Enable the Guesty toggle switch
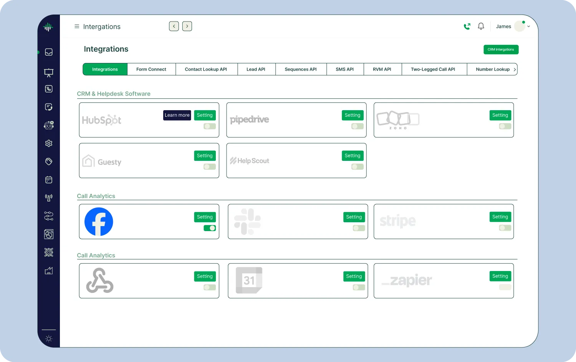576x362 pixels. click(x=210, y=167)
